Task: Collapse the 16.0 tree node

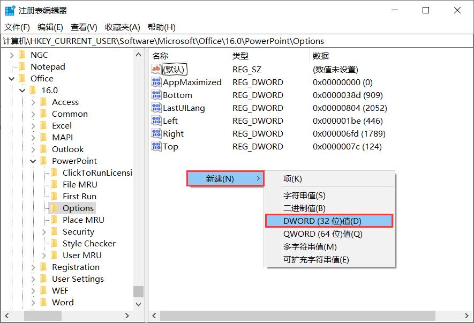Action: (22, 91)
